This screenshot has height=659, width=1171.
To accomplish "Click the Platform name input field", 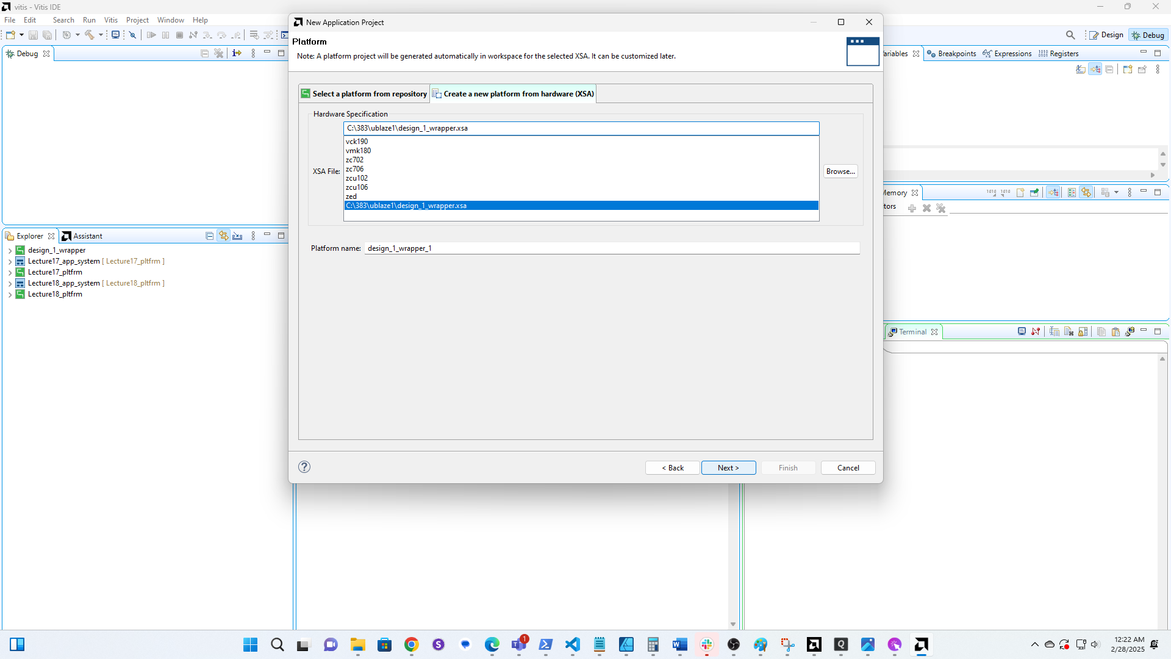I will tap(612, 248).
